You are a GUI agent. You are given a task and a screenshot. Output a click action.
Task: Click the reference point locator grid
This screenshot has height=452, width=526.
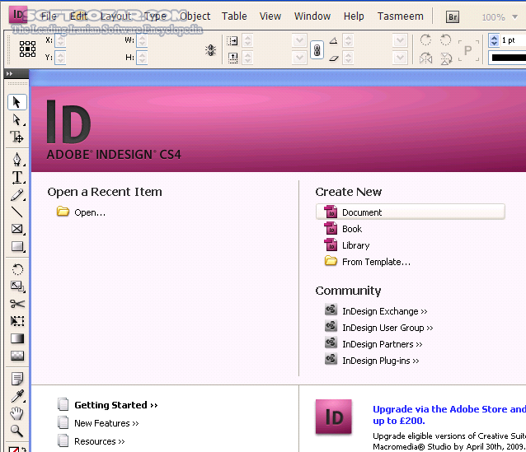27,49
